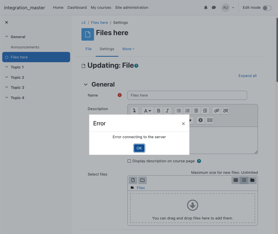
Task: Focus the Name input field
Action: 187,95
